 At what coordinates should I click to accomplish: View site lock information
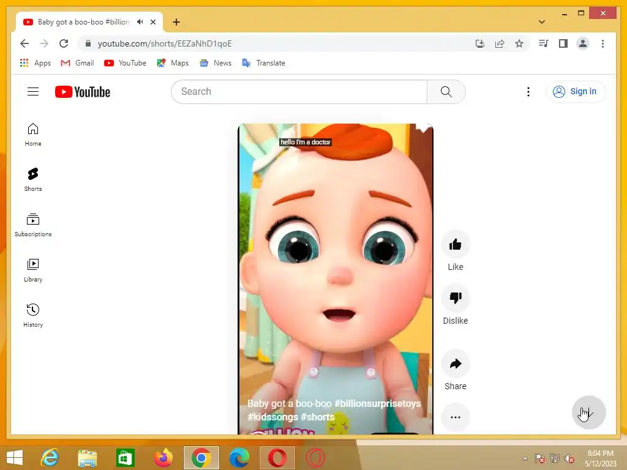(88, 43)
